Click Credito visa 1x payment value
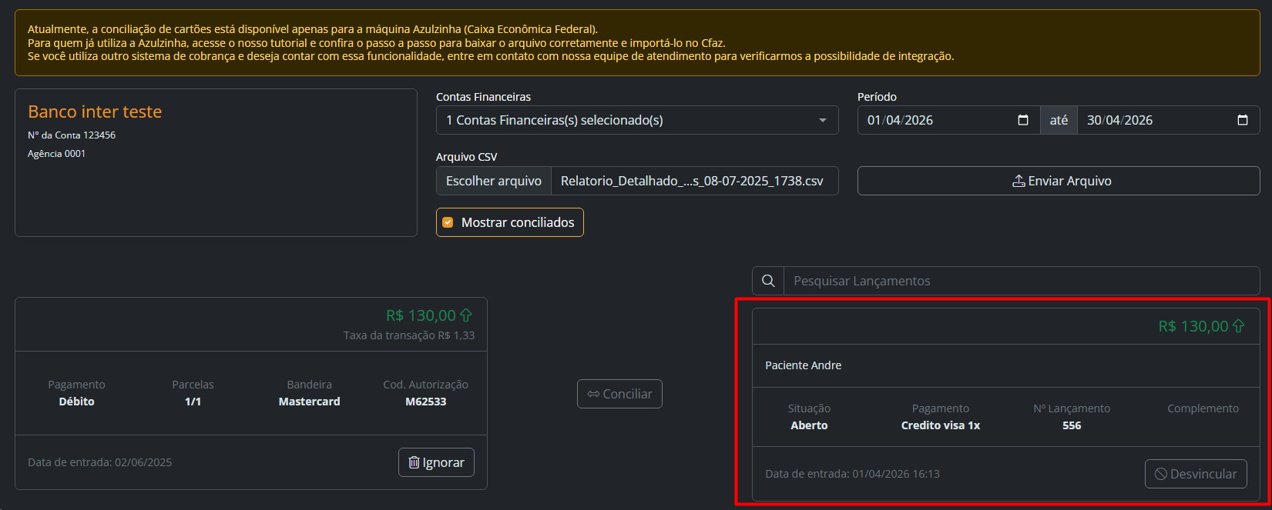This screenshot has width=1272, height=510. (x=941, y=425)
